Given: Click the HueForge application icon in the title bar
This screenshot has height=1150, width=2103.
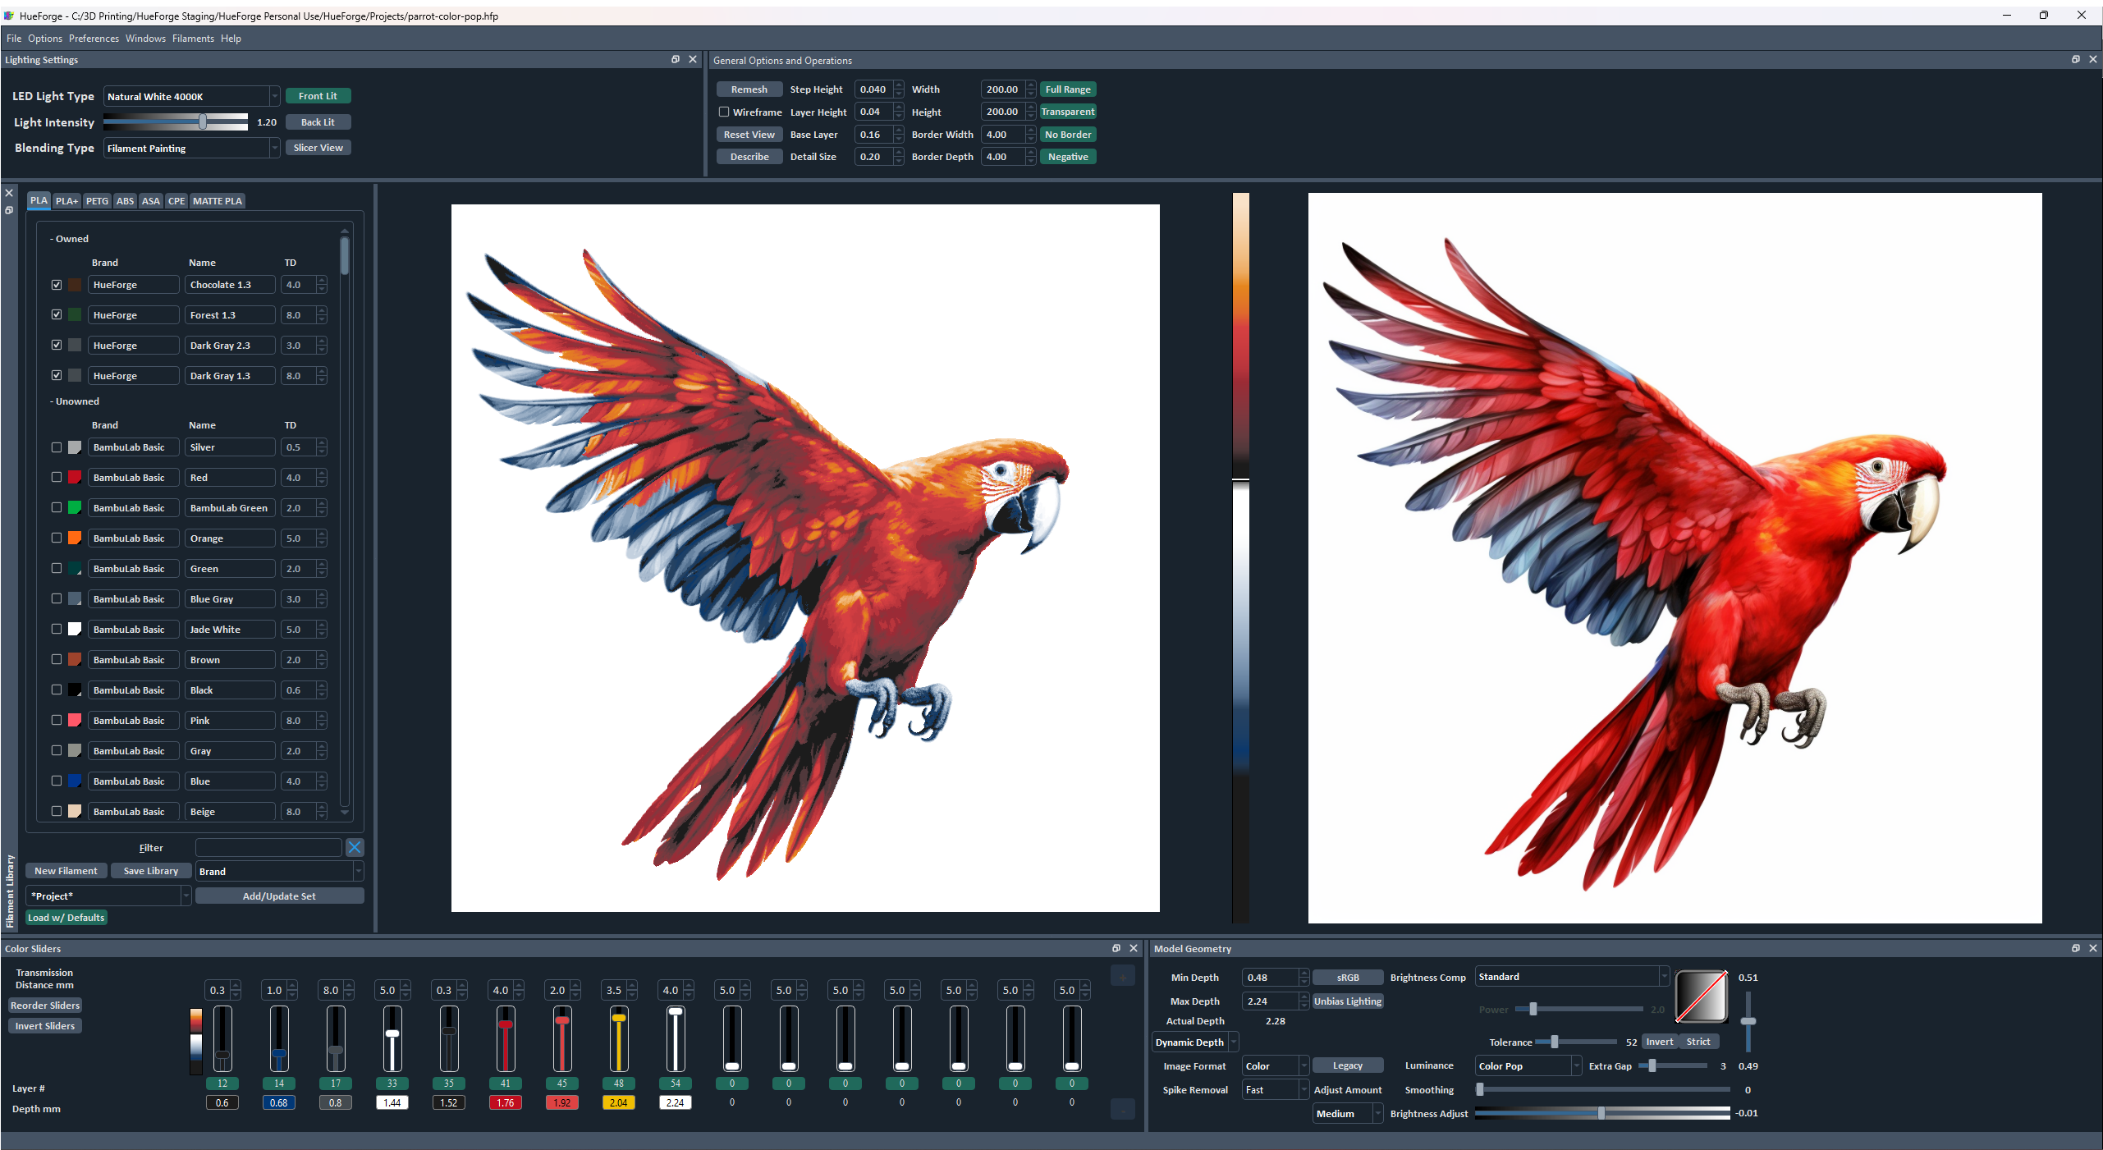Looking at the screenshot, I should [x=9, y=15].
